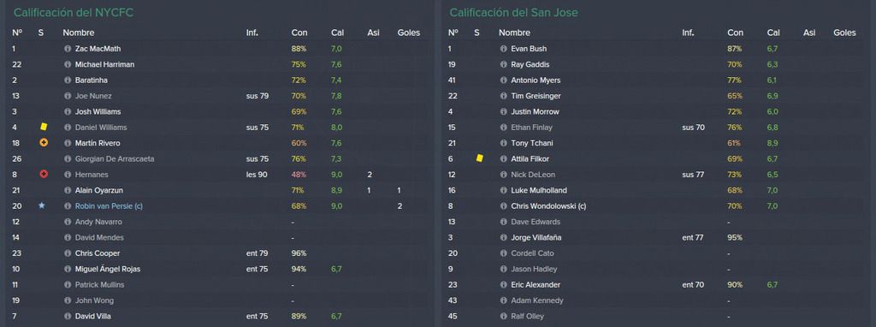Click the yellow card icon for Daniel Williams

click(x=44, y=127)
